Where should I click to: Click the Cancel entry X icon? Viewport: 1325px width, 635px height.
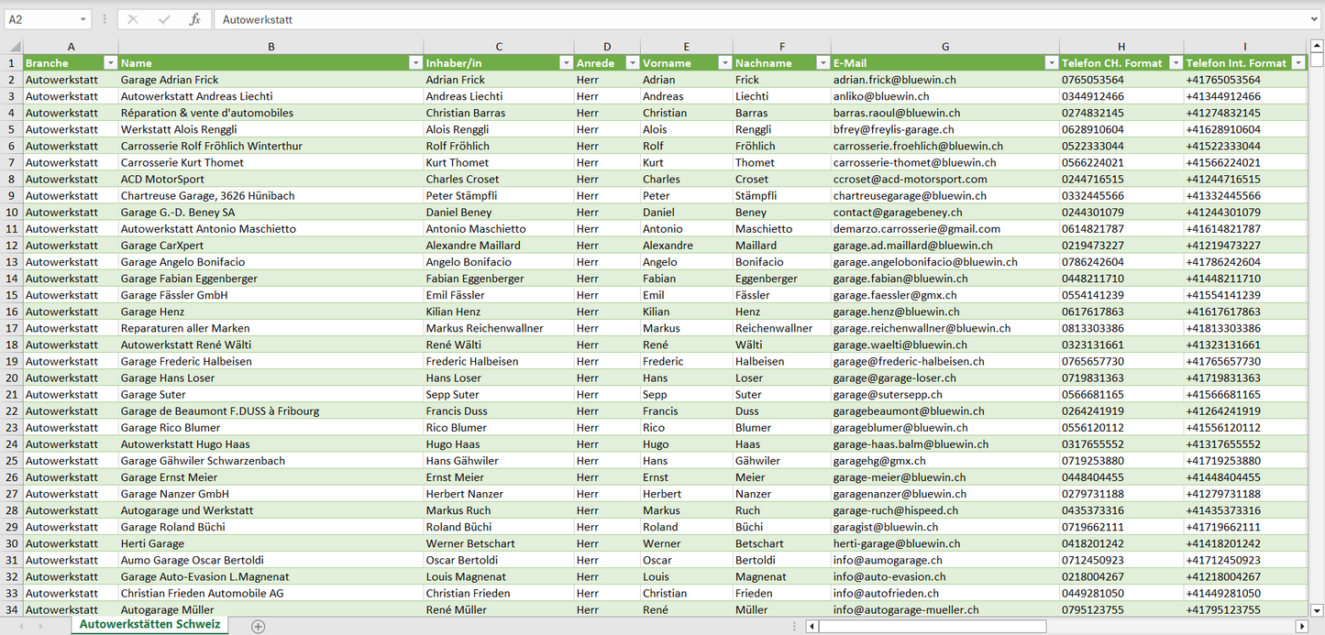133,19
